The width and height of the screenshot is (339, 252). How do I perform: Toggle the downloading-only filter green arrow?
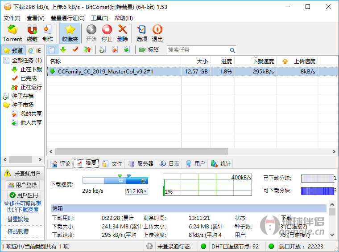click(x=63, y=50)
